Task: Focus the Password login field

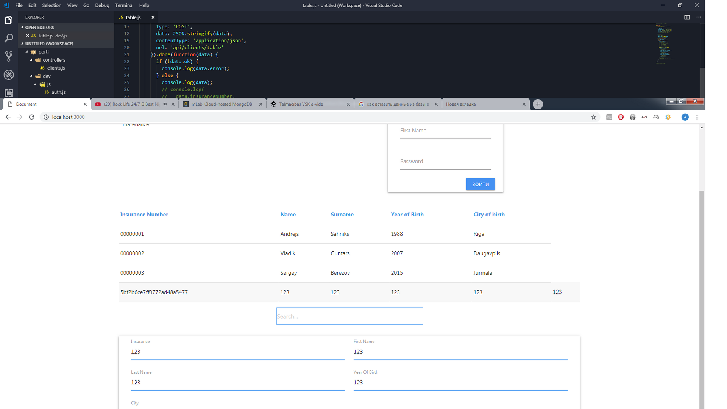Action: pyautogui.click(x=445, y=162)
